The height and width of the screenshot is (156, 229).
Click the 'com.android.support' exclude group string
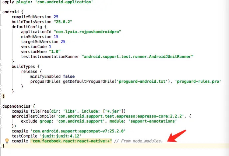tap(81, 121)
